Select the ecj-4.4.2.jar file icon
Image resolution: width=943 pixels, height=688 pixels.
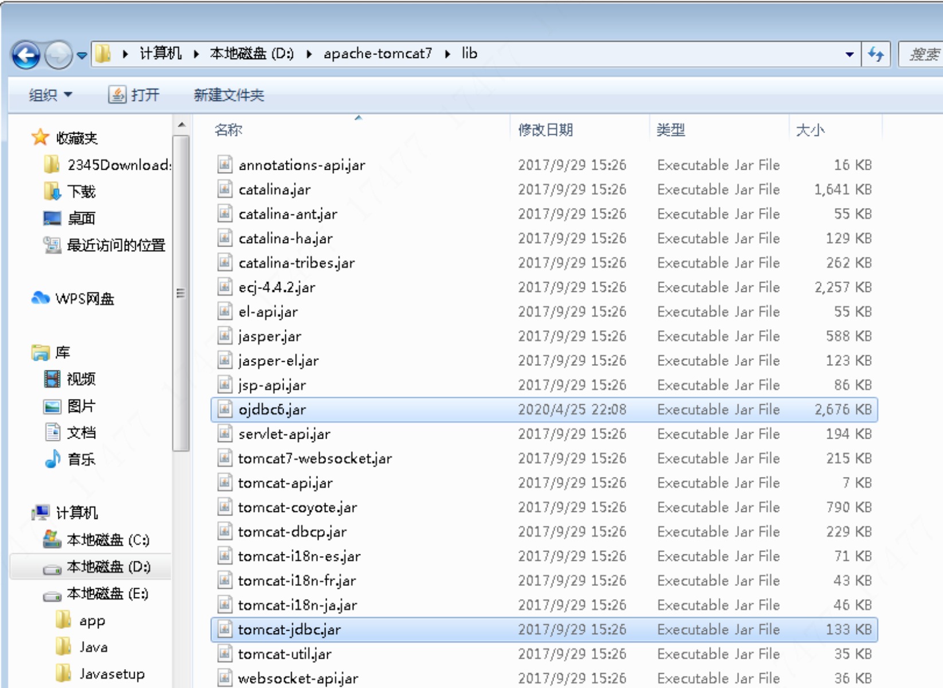[x=225, y=287]
